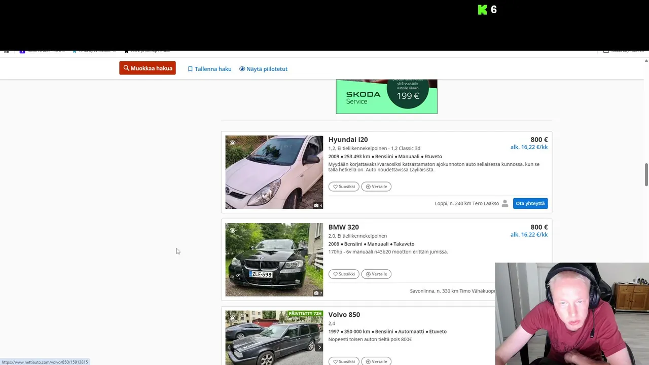
Task: Click the page vertical scrollbar thumb
Action: 646,175
